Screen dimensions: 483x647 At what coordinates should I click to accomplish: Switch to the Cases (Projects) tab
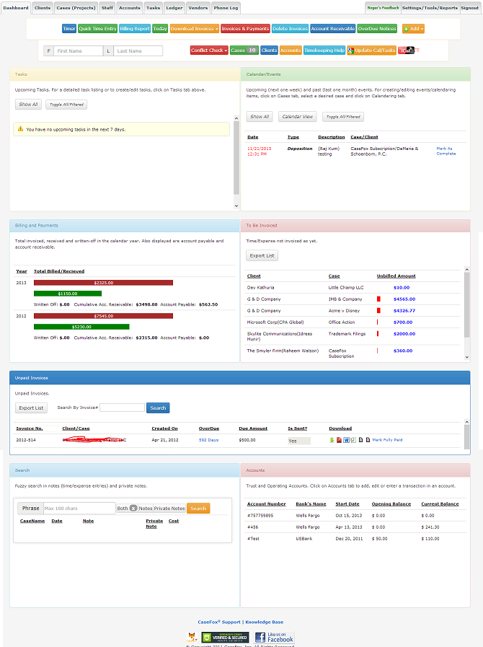[x=75, y=8]
